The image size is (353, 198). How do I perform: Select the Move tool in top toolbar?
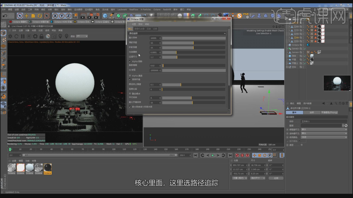tap(26, 16)
